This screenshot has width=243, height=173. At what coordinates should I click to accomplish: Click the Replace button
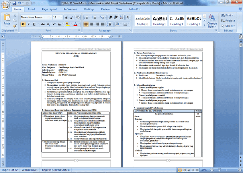[228, 21]
